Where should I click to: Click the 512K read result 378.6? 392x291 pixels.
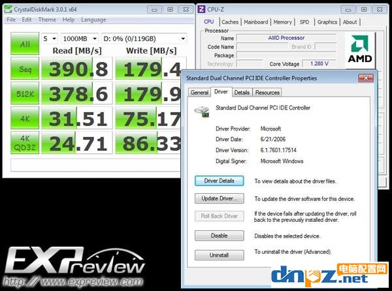point(76,93)
